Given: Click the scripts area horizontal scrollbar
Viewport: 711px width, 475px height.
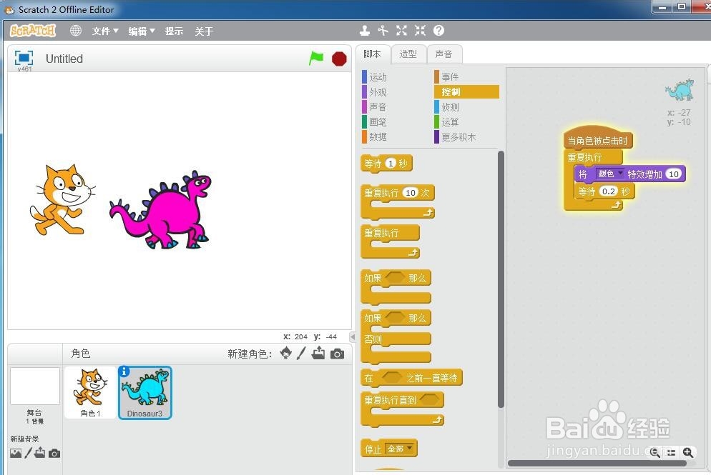Looking at the screenshot, I should coord(597,463).
